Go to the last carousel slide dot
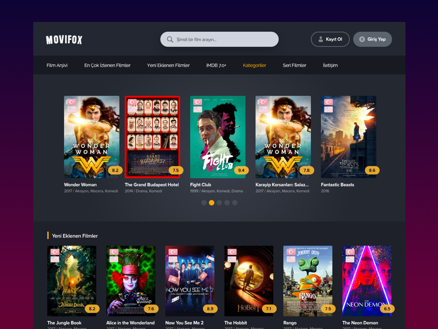The image size is (438, 329). tap(234, 202)
